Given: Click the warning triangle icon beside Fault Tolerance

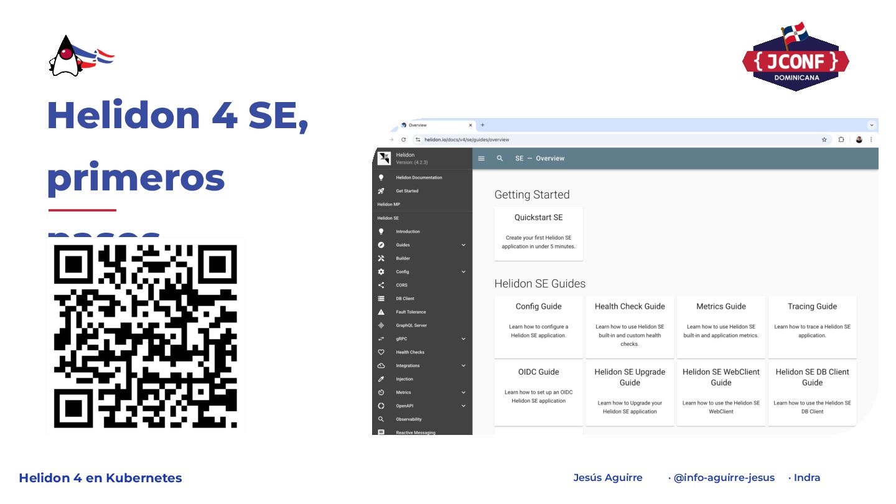Looking at the screenshot, I should [x=381, y=312].
